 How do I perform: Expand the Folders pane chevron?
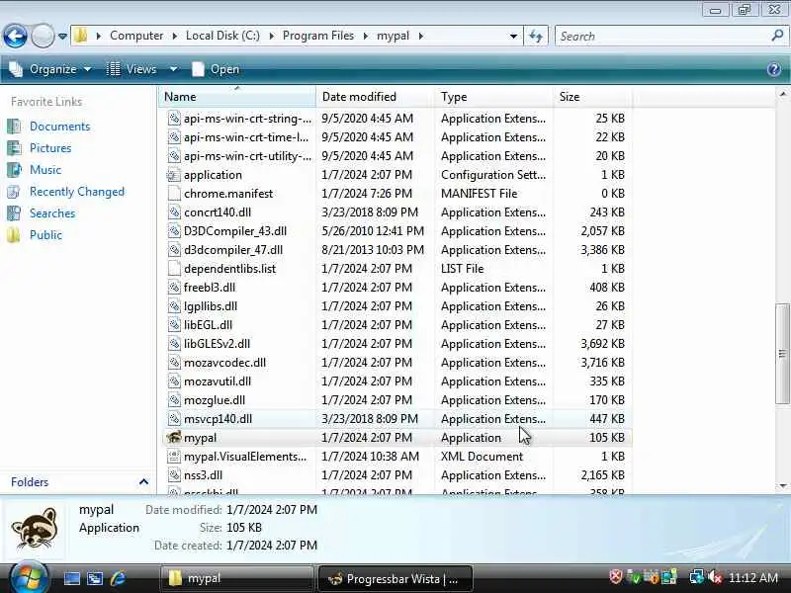[x=143, y=482]
